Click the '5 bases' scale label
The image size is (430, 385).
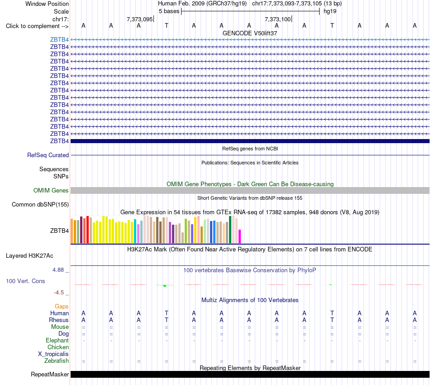point(169,11)
